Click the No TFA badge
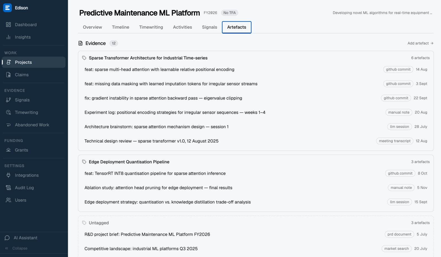 pyautogui.click(x=229, y=13)
